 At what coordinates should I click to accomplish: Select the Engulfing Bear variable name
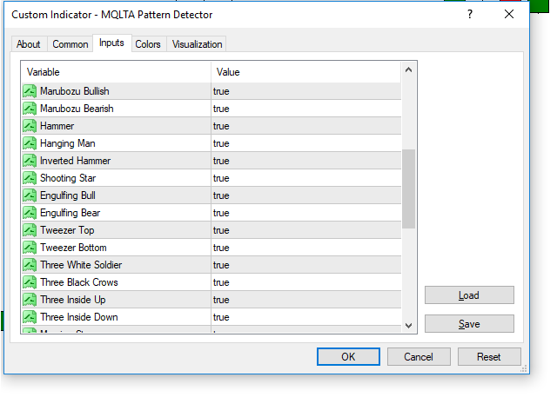pyautogui.click(x=70, y=213)
